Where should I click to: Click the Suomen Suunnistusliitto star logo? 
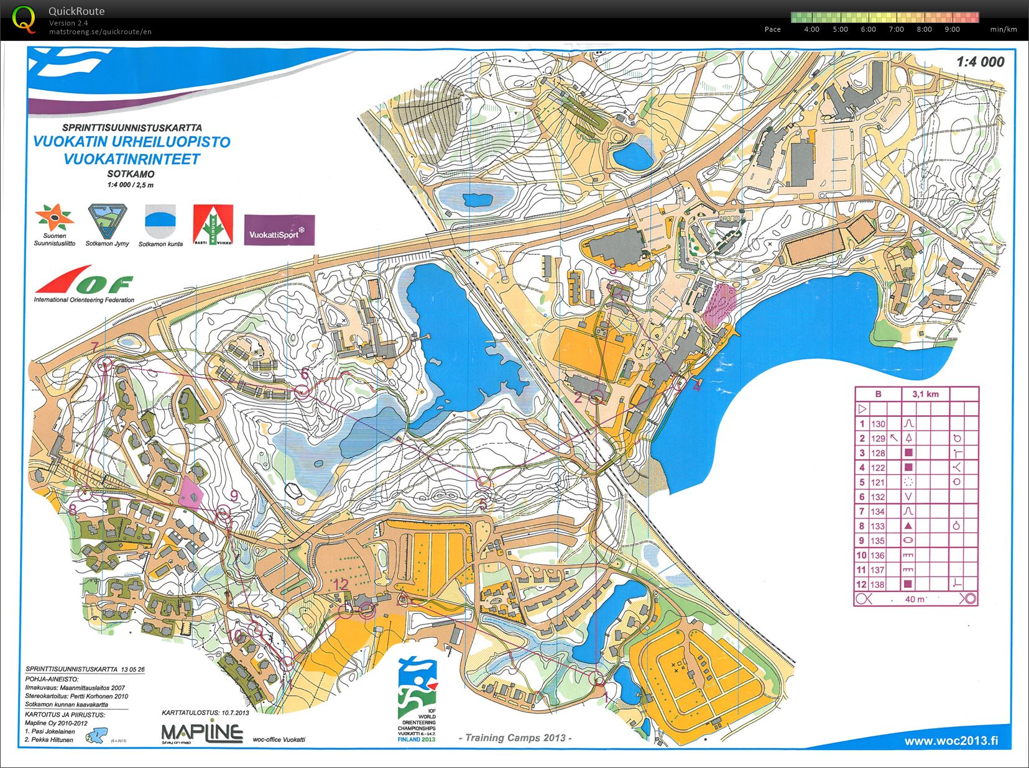pos(55,217)
